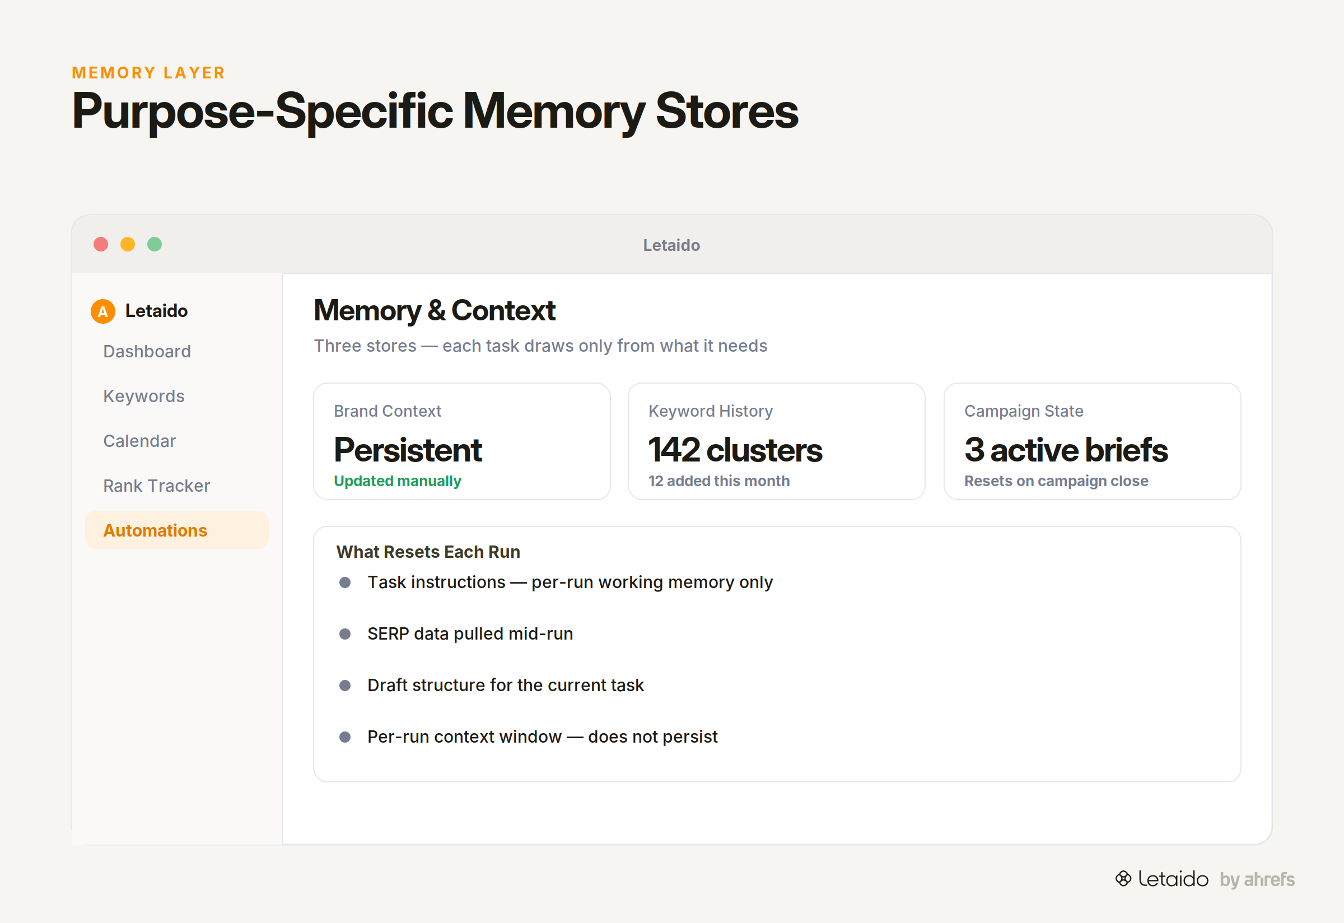Image resolution: width=1344 pixels, height=923 pixels.
Task: Click the 'Three stores' subtitle text
Action: pyautogui.click(x=541, y=346)
